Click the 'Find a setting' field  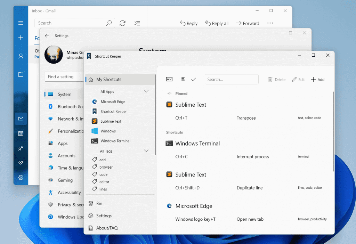click(x=64, y=77)
